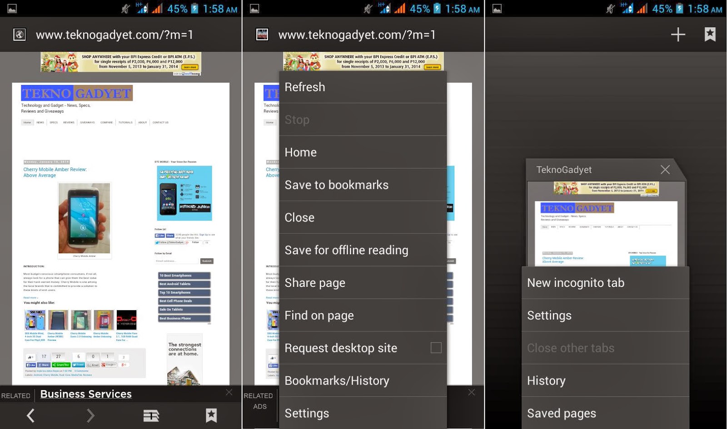Open the TeknoGadyet tab preview thumbnail
Viewport: 727px width, 429px height.
coord(606,224)
